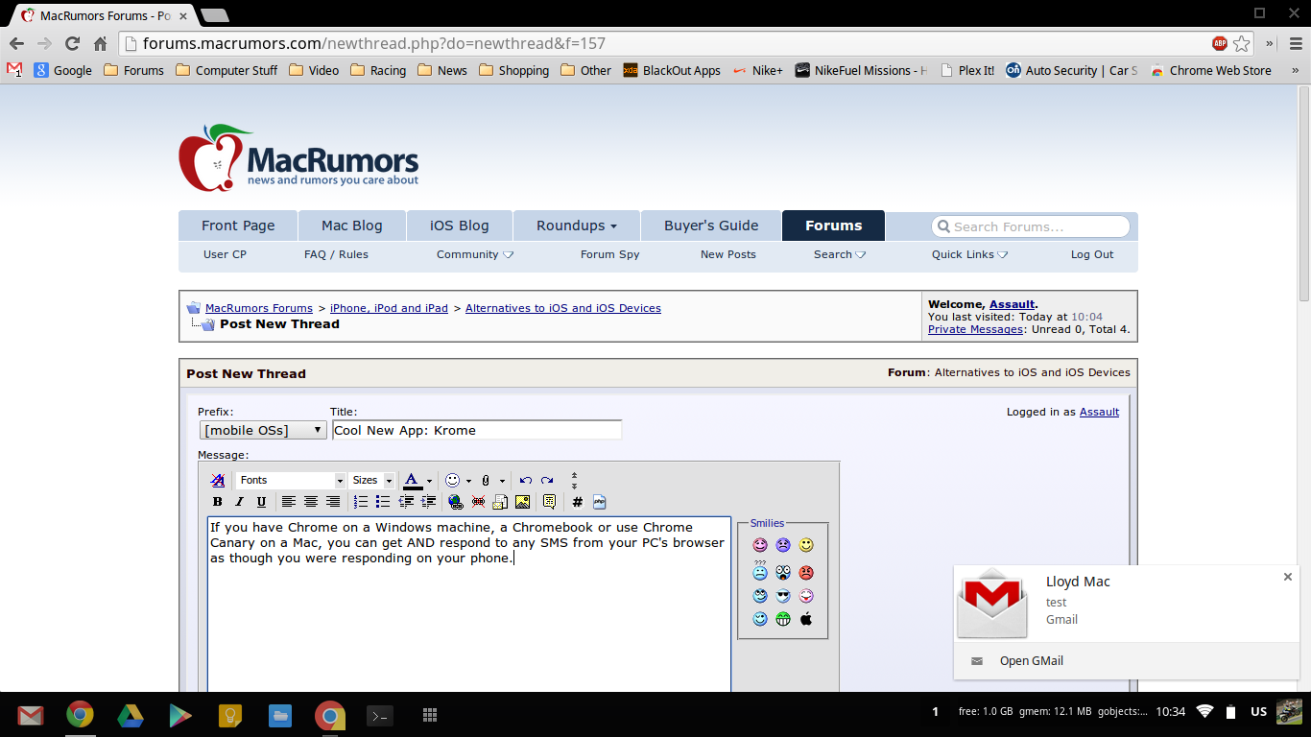1311x737 pixels.
Task: Align message text to the left
Action: (289, 502)
